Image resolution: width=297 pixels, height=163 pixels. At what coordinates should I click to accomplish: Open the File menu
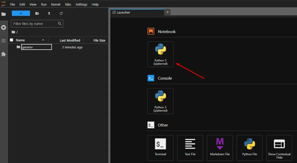(x=12, y=4)
